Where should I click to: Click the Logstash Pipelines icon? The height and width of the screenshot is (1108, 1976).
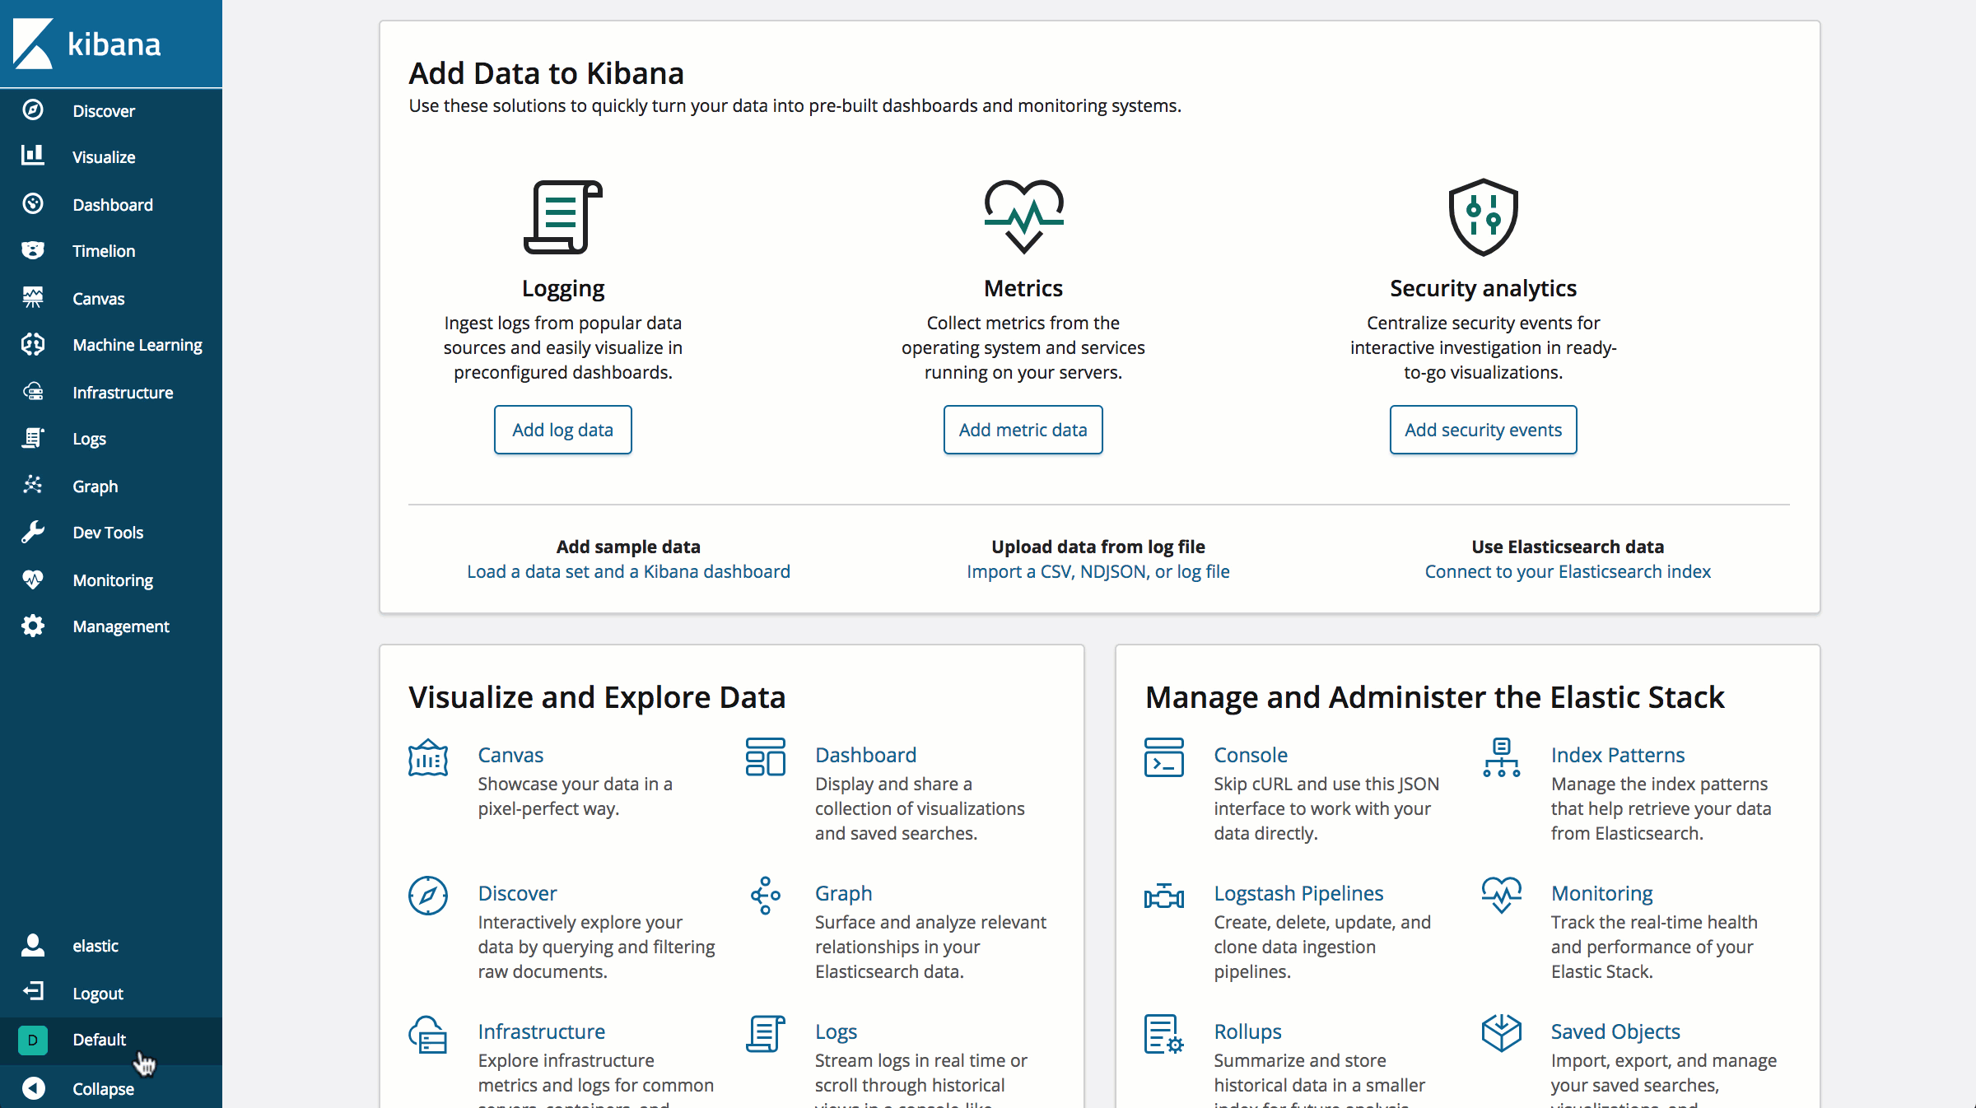click(1163, 896)
